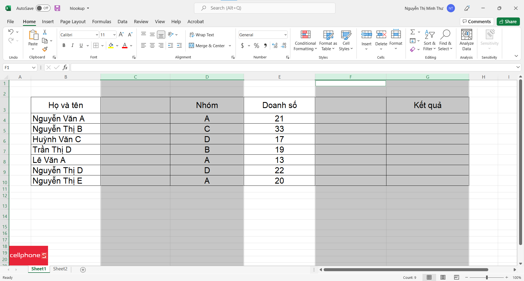Toggle Bold formatting

(64, 46)
